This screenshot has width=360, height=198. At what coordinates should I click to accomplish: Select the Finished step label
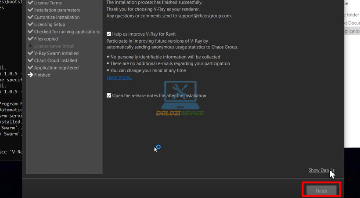pyautogui.click(x=42, y=75)
